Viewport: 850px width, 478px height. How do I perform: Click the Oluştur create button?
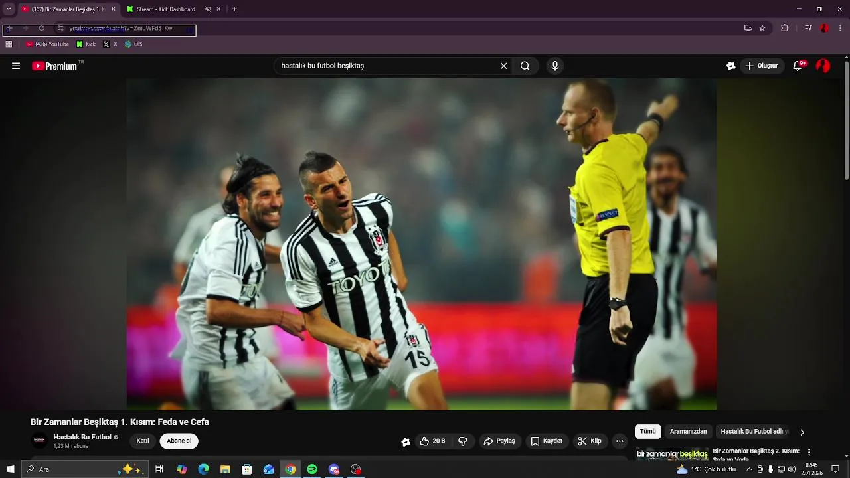[x=762, y=66]
